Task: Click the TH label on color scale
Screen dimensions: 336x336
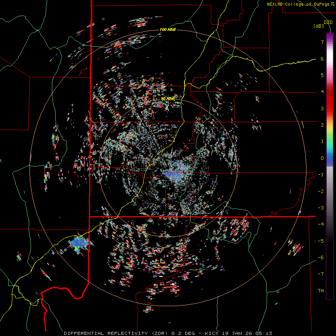Action: tap(321, 291)
